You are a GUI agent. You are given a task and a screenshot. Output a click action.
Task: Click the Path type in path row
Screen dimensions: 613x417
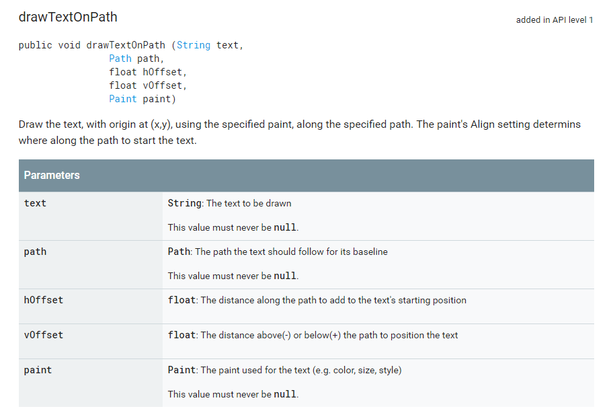click(x=179, y=252)
